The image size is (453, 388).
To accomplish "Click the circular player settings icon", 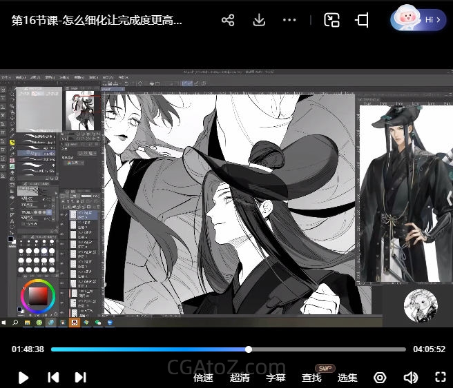I will [380, 378].
